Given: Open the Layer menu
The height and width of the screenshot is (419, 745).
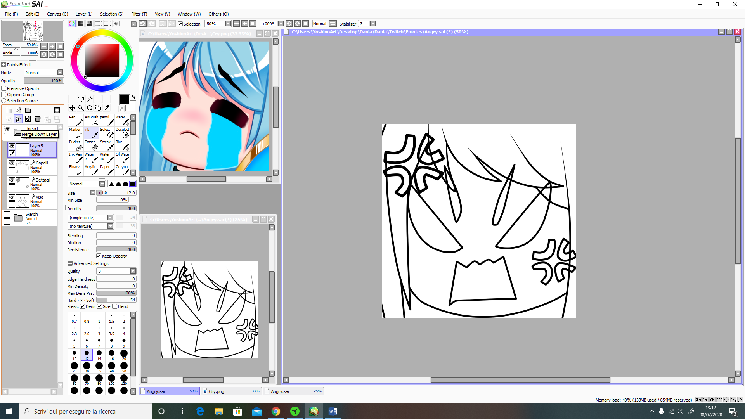Looking at the screenshot, I should click(x=84, y=14).
